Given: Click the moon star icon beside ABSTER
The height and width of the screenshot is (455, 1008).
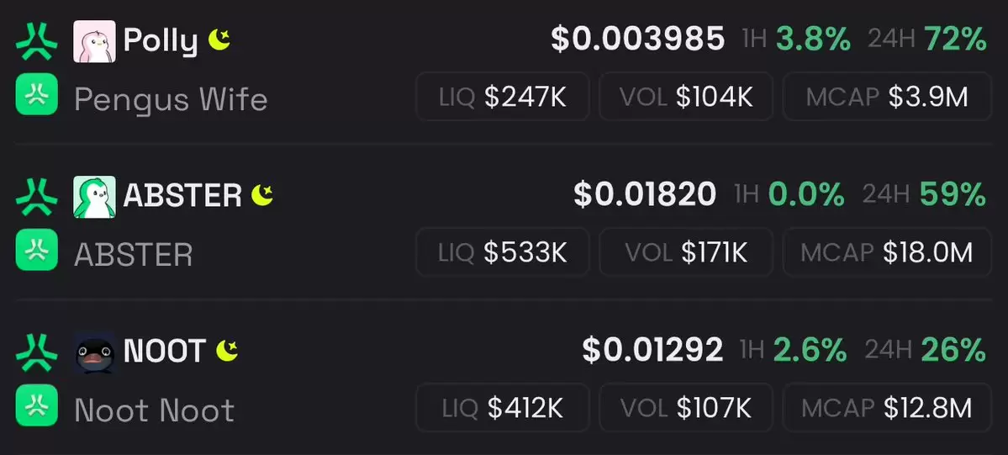Looking at the screenshot, I should pyautogui.click(x=262, y=195).
